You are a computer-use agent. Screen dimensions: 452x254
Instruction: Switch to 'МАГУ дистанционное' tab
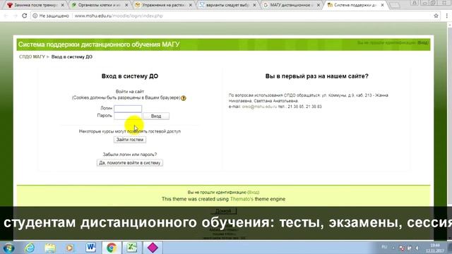[291, 5]
